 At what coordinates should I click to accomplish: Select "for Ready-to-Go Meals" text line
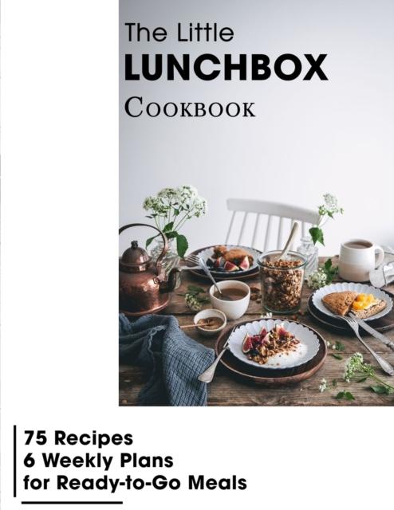point(135,483)
